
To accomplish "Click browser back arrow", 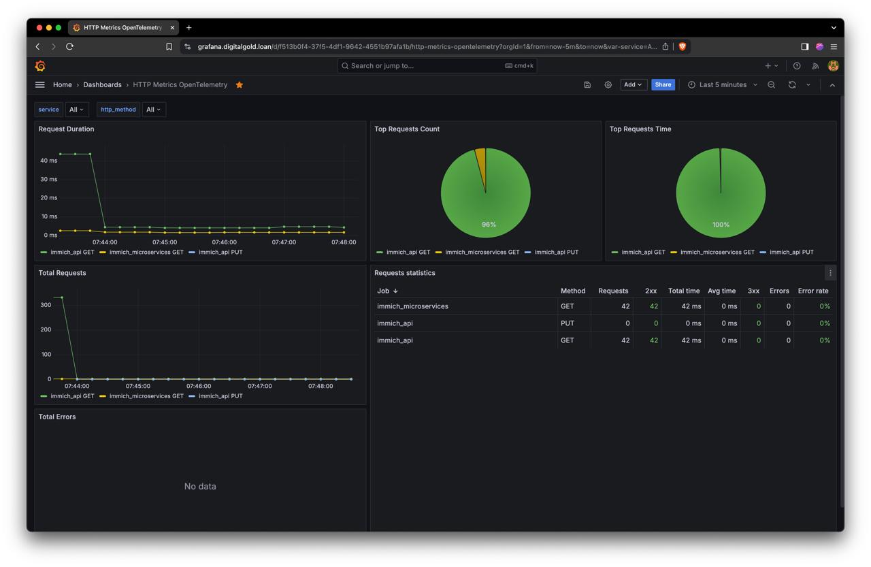I will [x=38, y=46].
